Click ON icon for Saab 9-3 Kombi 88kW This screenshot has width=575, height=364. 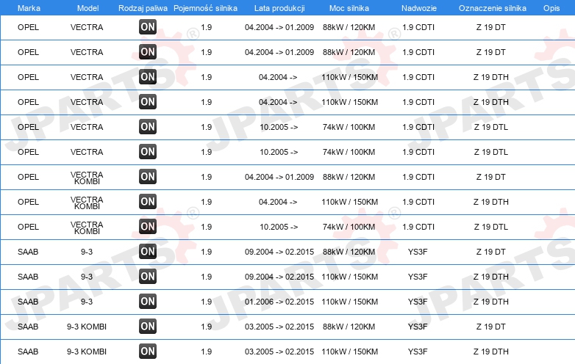point(148,327)
